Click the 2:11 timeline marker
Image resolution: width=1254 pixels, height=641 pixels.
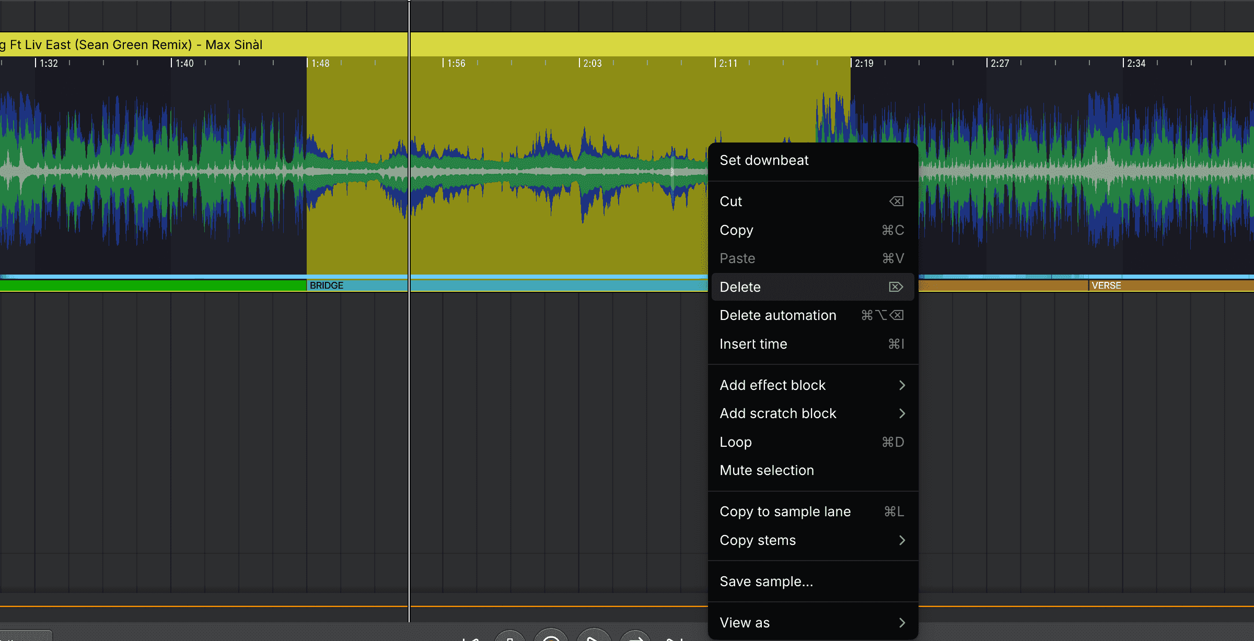[728, 63]
